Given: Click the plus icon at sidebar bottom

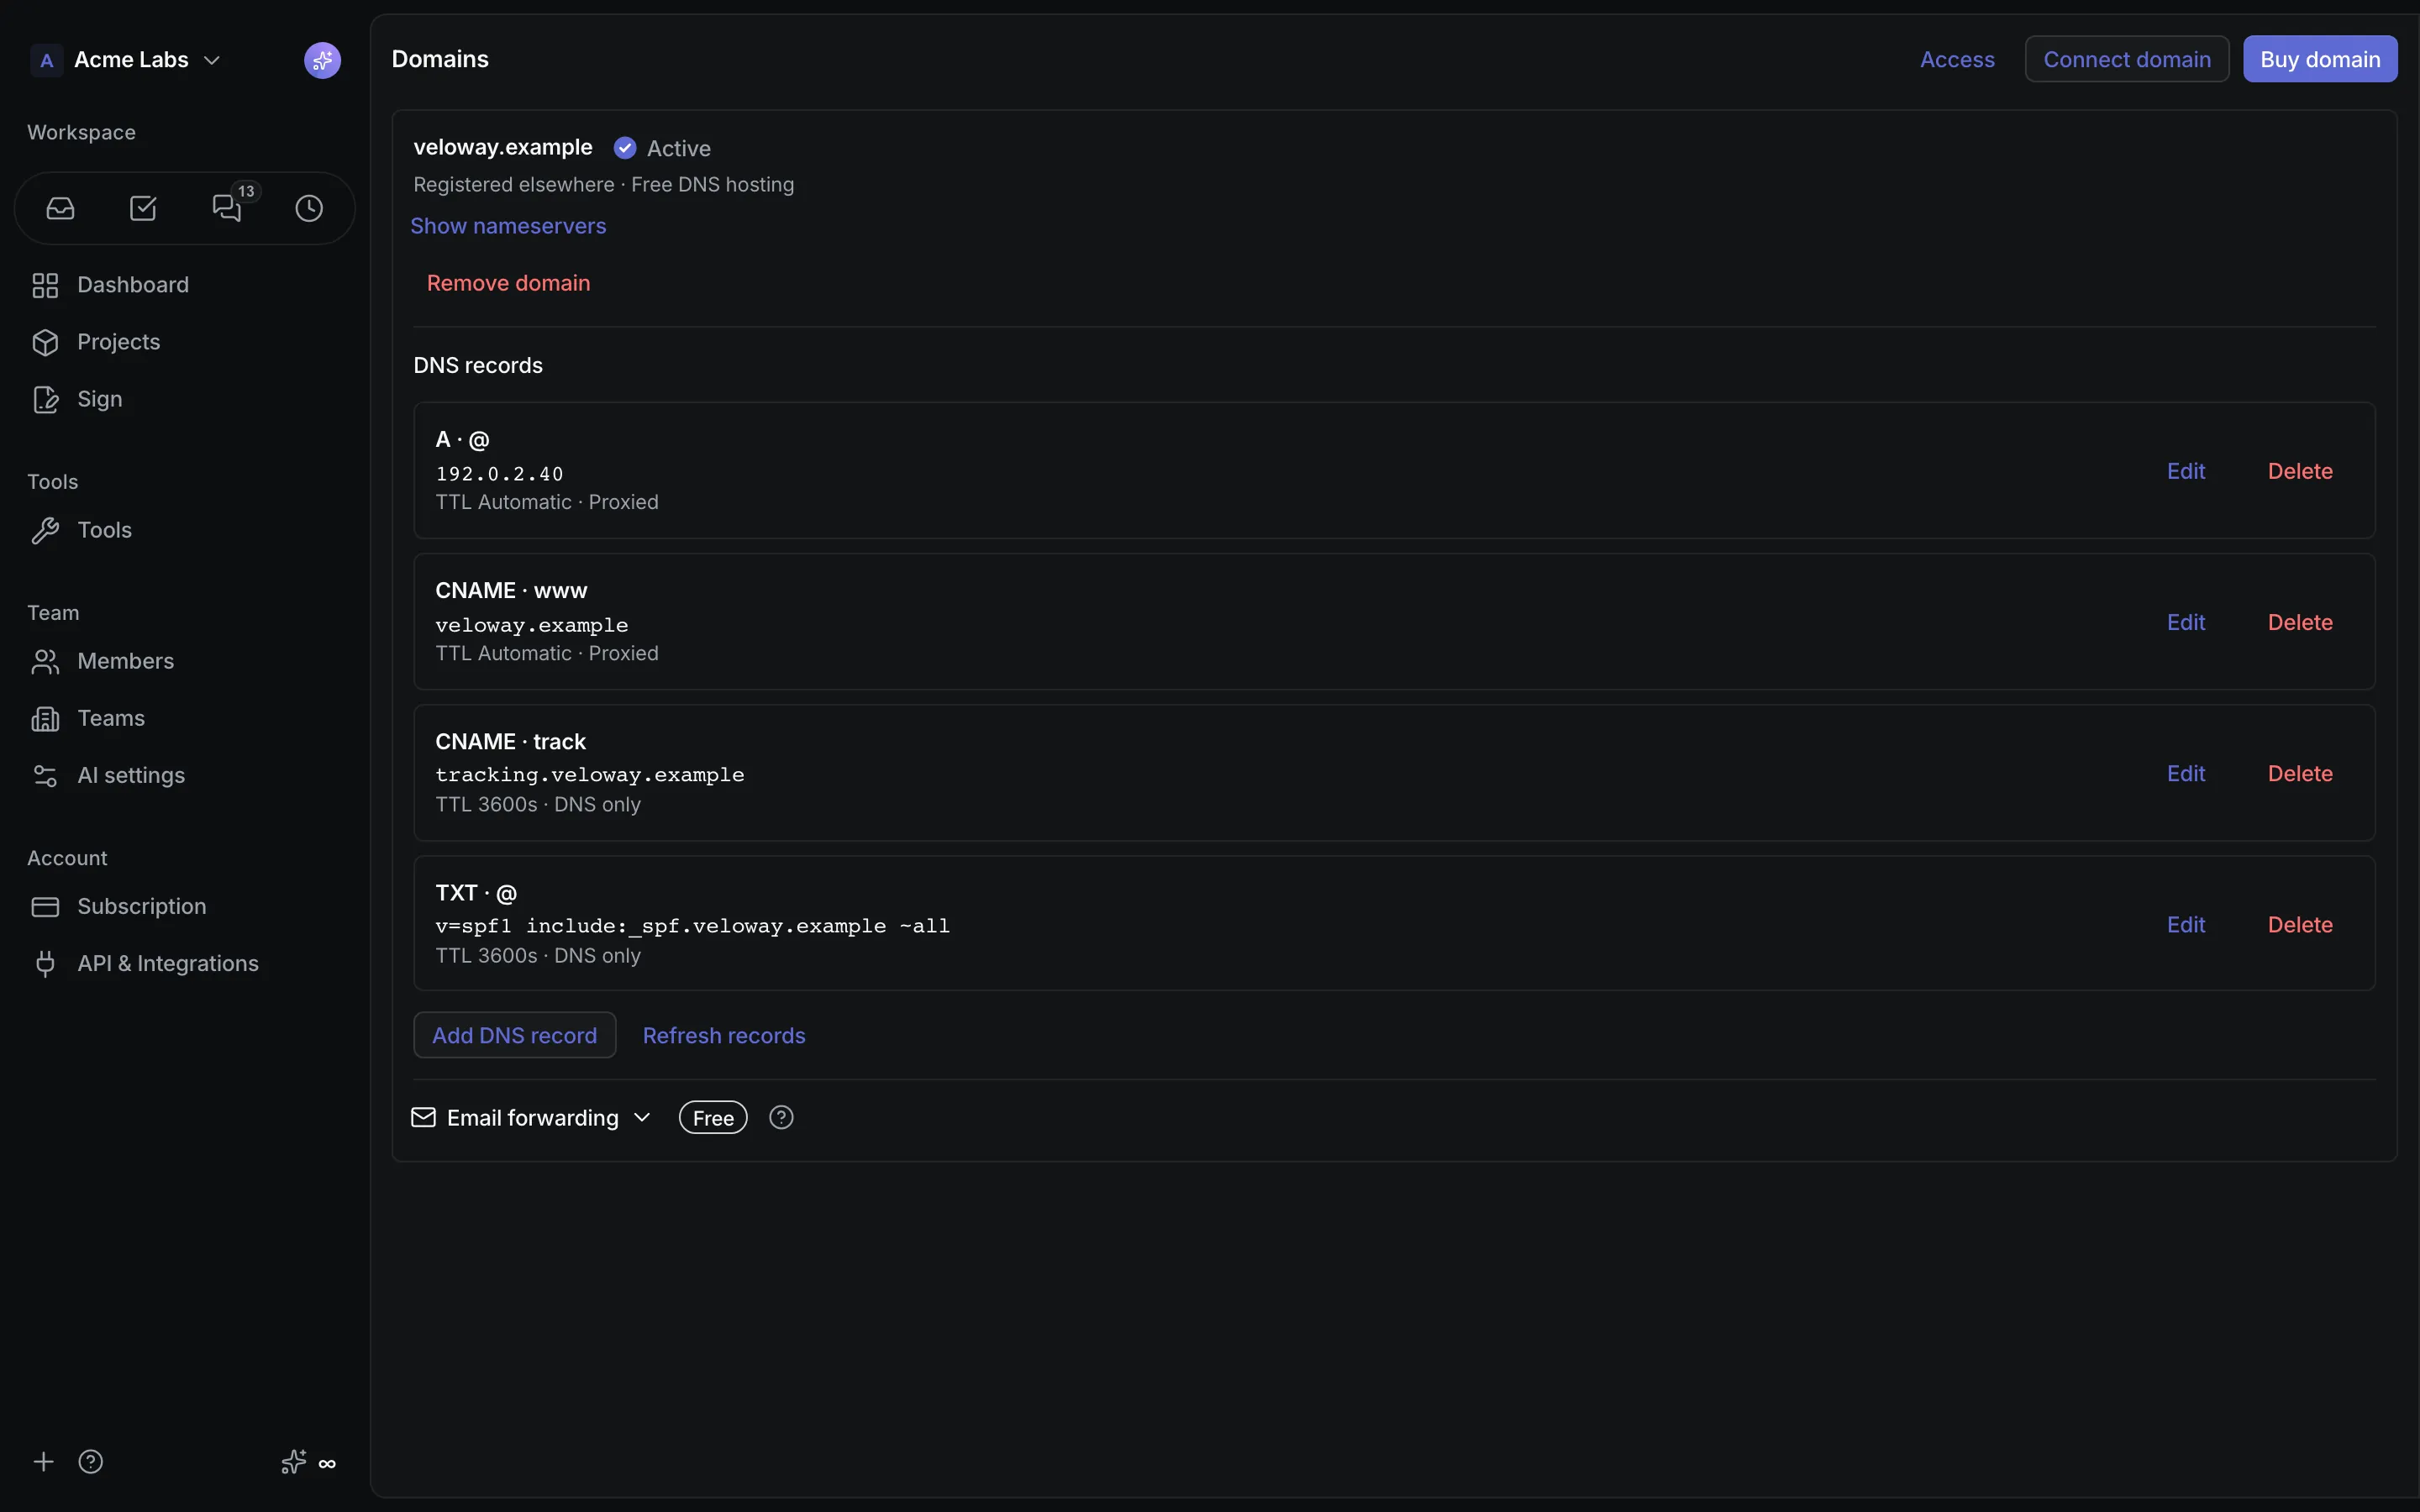Looking at the screenshot, I should tap(43, 1462).
